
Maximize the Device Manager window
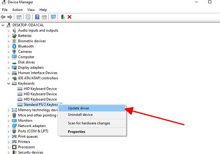pos(210,2)
